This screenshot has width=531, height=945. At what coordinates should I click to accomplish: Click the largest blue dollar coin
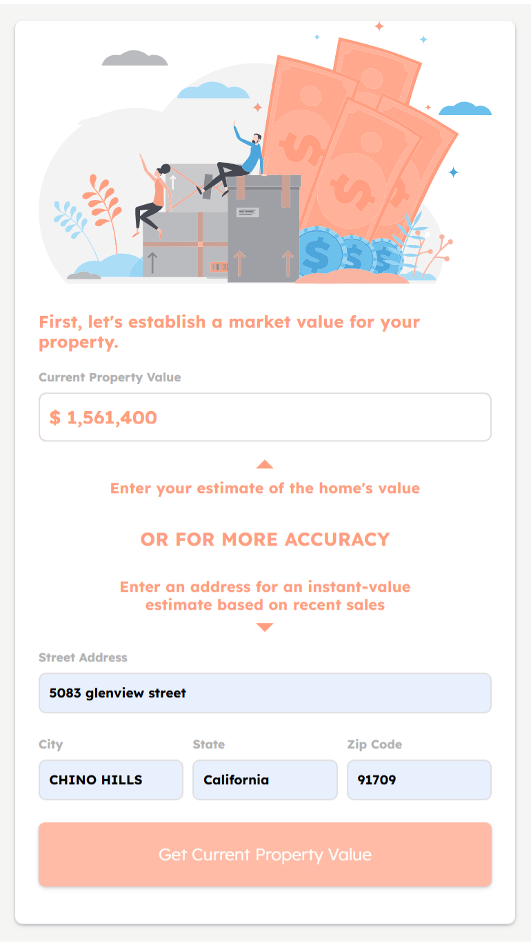(x=318, y=254)
